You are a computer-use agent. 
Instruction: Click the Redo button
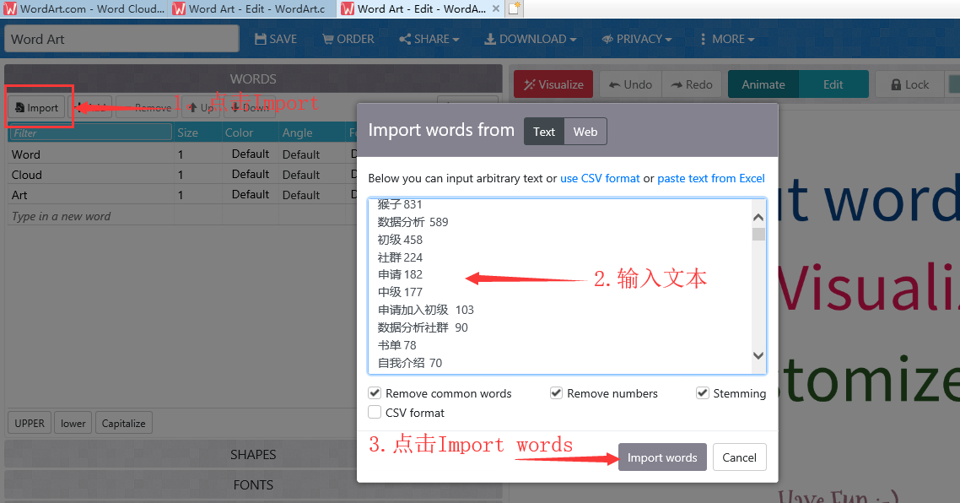click(692, 84)
